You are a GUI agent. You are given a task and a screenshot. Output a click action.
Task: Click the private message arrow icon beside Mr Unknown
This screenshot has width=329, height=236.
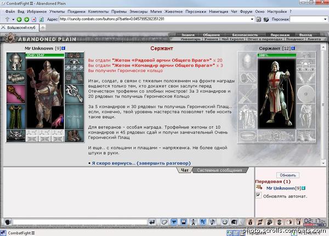pos(259,187)
